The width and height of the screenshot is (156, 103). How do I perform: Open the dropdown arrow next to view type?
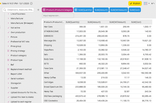149,4
